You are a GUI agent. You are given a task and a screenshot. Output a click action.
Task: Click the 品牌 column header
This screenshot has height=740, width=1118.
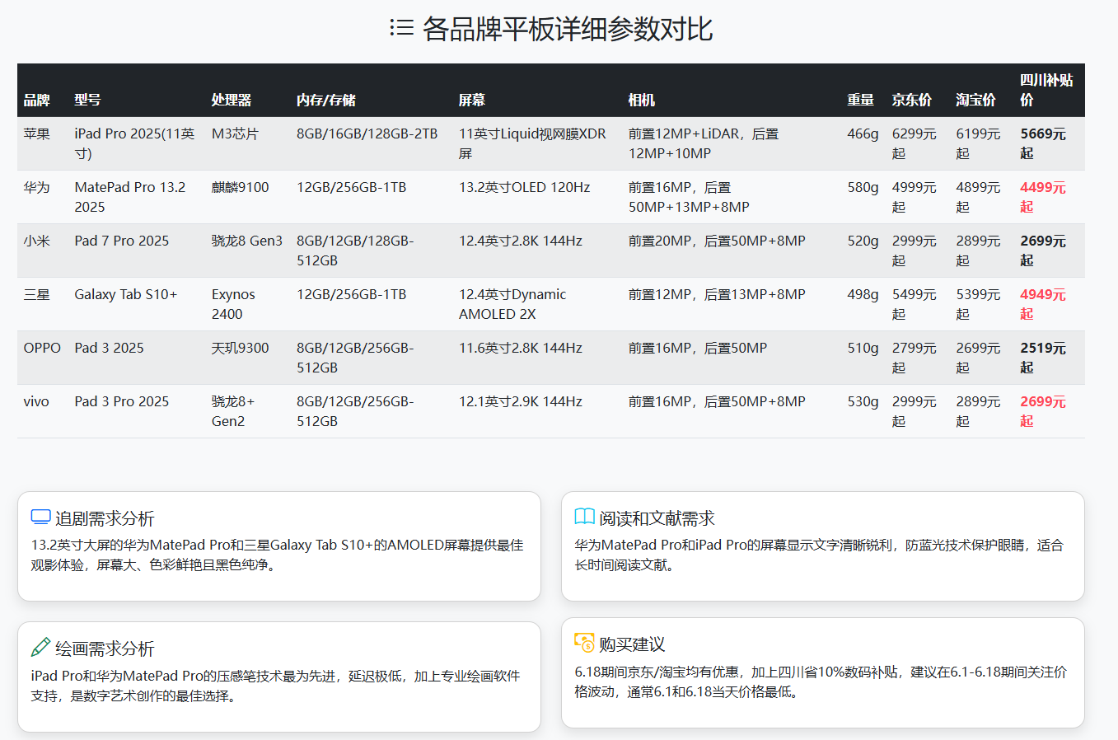coord(37,100)
